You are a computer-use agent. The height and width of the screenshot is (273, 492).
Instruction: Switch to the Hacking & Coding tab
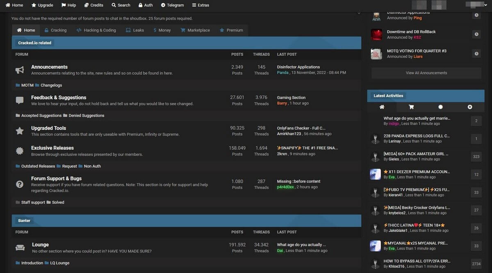click(x=96, y=30)
